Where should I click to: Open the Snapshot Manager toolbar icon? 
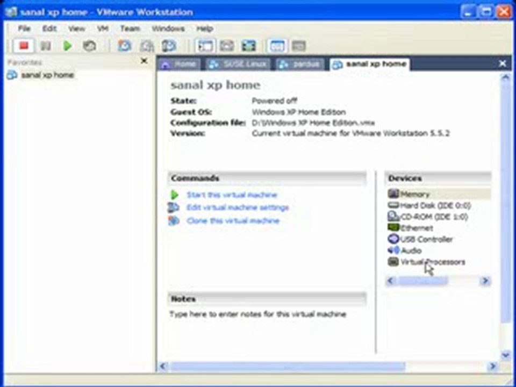(x=169, y=46)
